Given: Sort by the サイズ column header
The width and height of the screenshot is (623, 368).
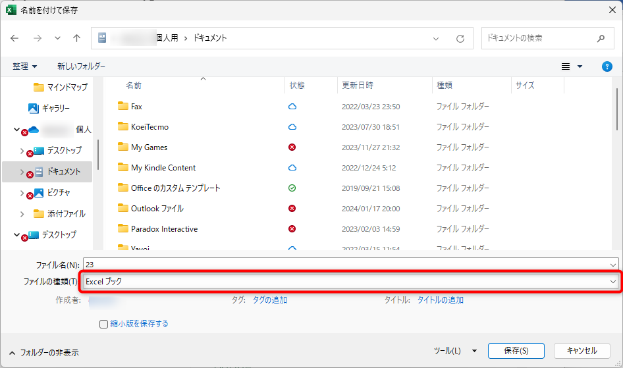Looking at the screenshot, I should coord(525,86).
